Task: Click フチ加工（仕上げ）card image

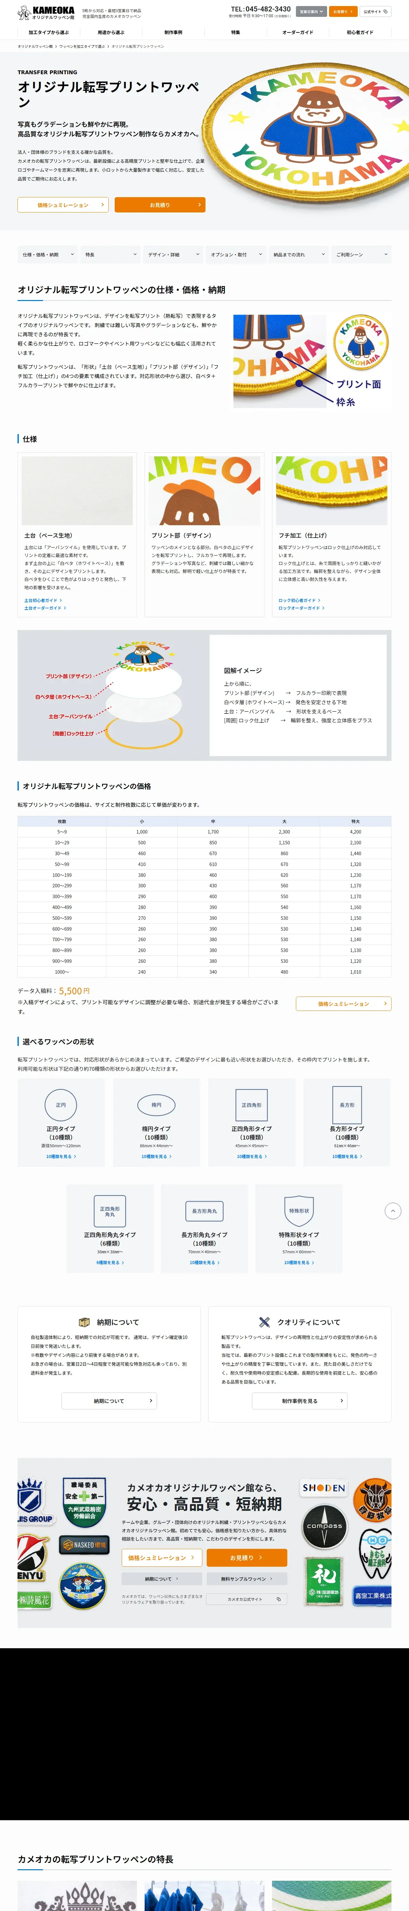Action: tap(332, 490)
